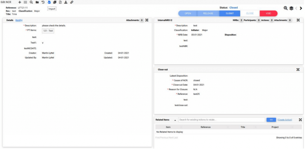
Task: Expand the Close-out panel
Action: pyautogui.click(x=298, y=69)
